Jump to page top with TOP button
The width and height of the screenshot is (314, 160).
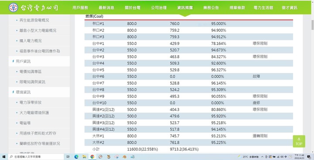pos(299,141)
